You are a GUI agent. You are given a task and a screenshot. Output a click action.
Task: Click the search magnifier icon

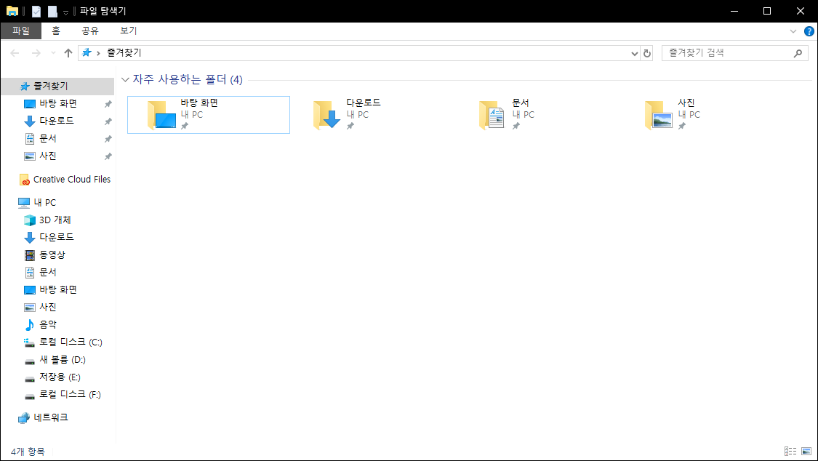pyautogui.click(x=798, y=52)
